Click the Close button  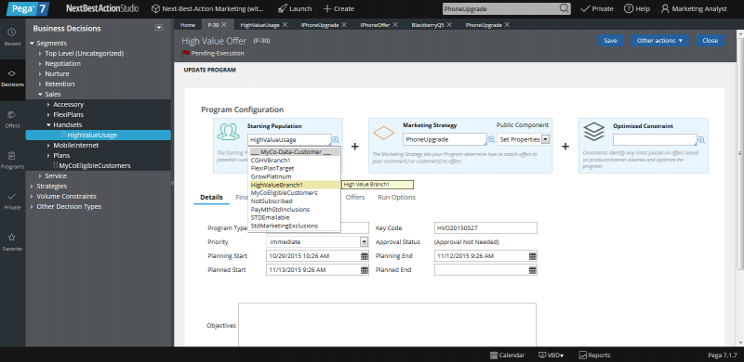coord(711,40)
